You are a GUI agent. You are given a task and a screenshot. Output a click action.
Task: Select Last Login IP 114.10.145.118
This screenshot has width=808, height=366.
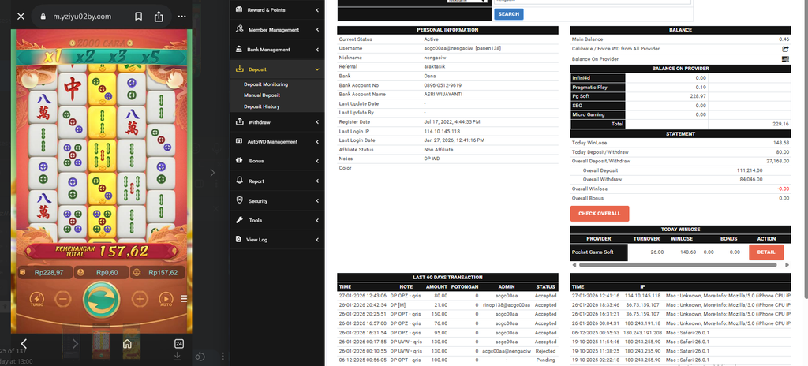pyautogui.click(x=442, y=132)
